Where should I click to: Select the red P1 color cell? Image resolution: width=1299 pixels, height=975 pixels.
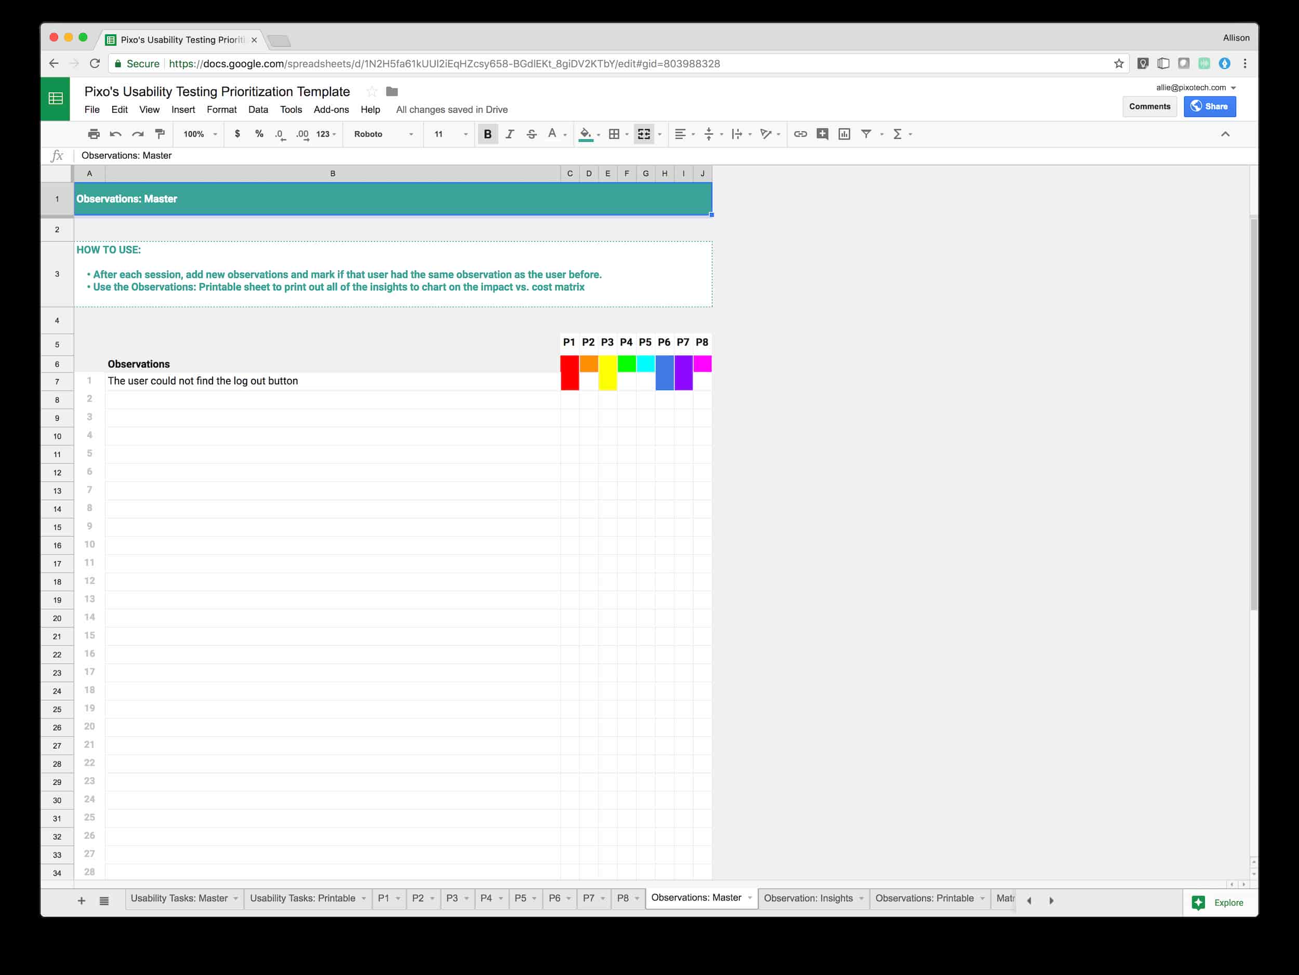569,364
